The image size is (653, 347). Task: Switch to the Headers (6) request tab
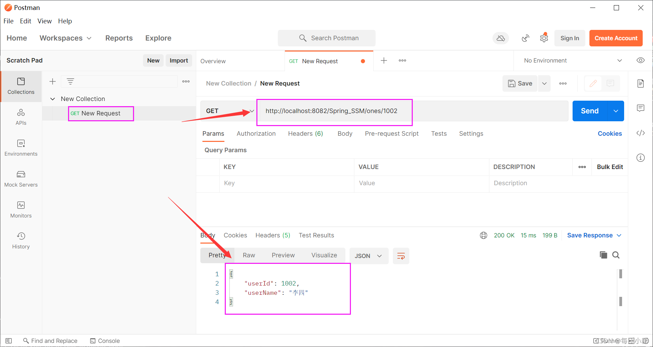tap(306, 134)
